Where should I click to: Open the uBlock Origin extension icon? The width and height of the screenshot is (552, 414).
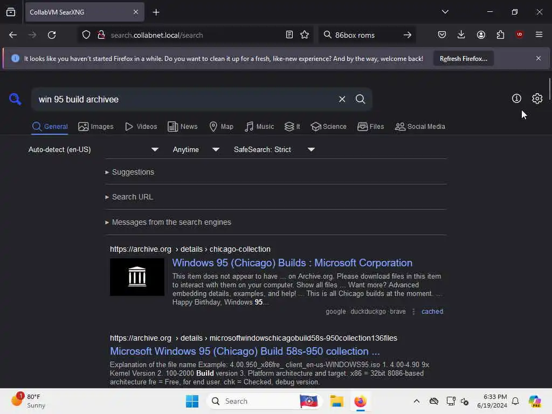tap(519, 34)
